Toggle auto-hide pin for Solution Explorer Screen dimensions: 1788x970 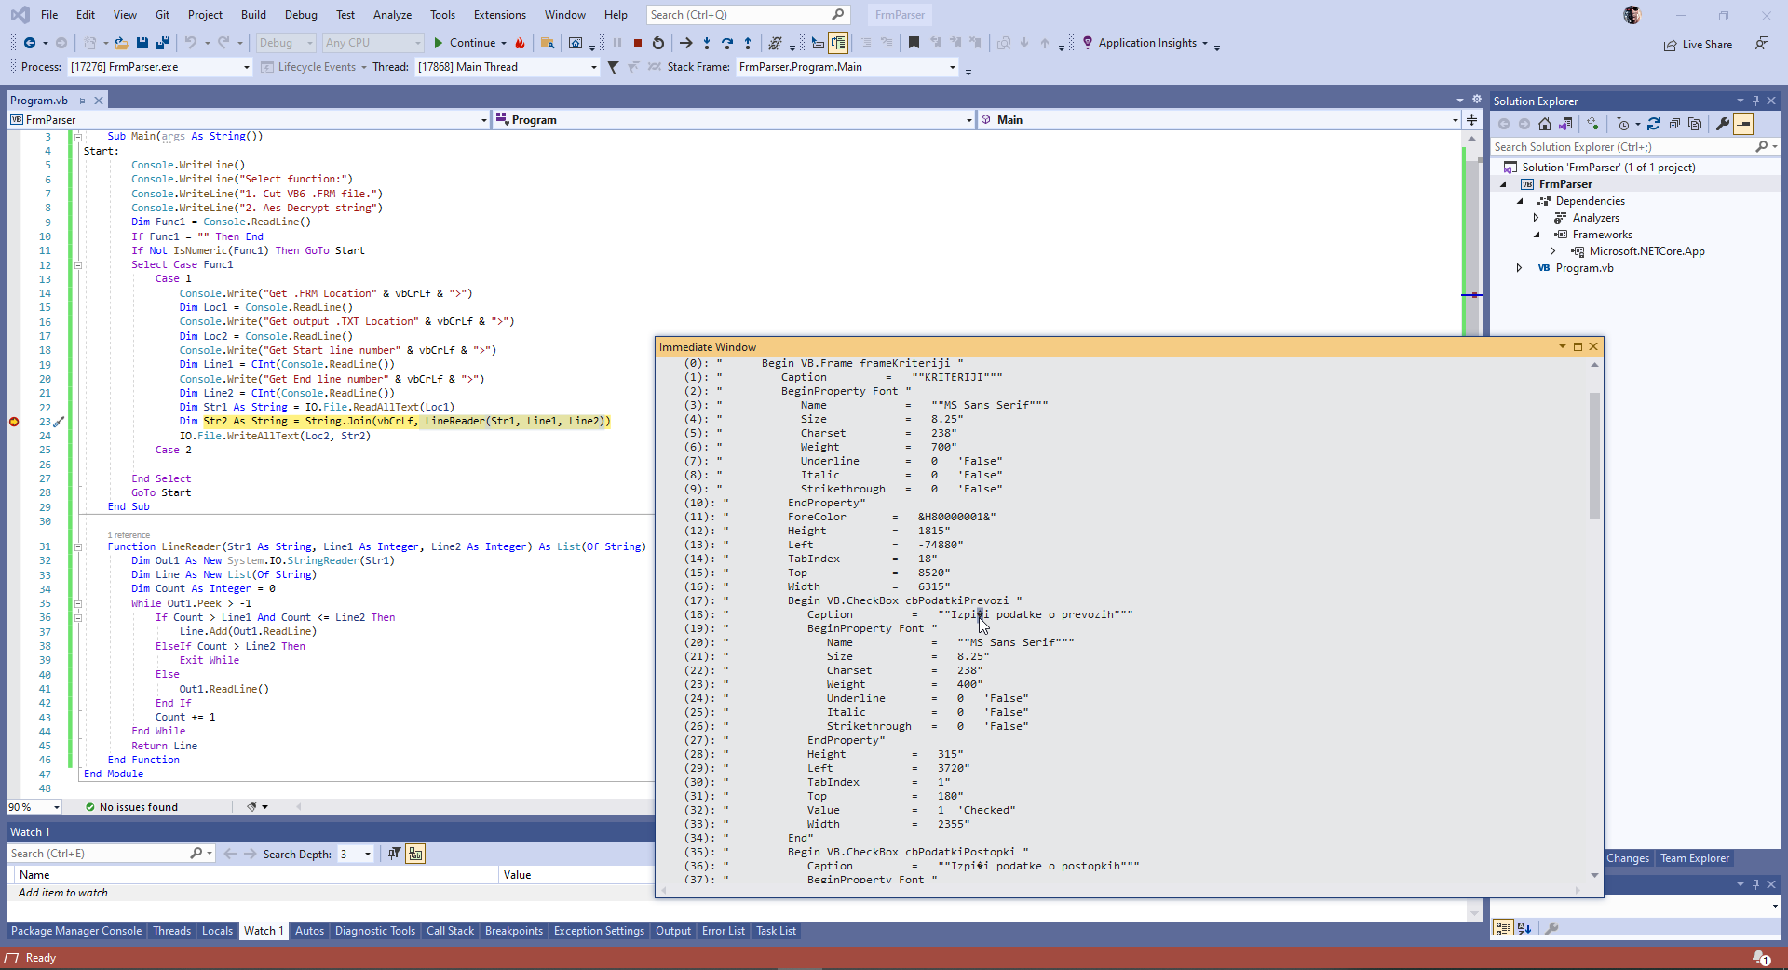[1755, 101]
